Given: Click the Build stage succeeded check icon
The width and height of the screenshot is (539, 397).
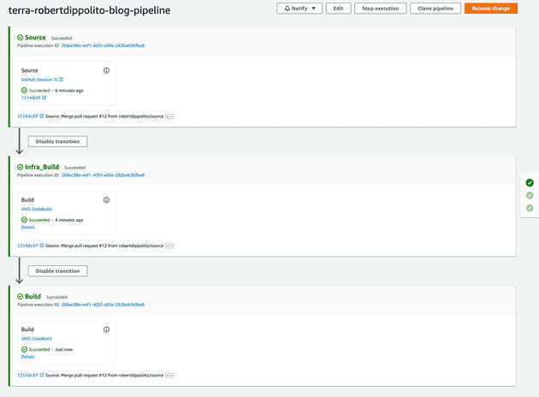Looking at the screenshot, I should pyautogui.click(x=21, y=297).
